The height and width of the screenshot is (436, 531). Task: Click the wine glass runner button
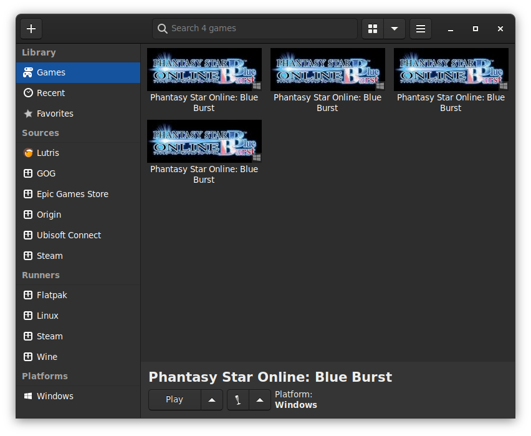(238, 400)
